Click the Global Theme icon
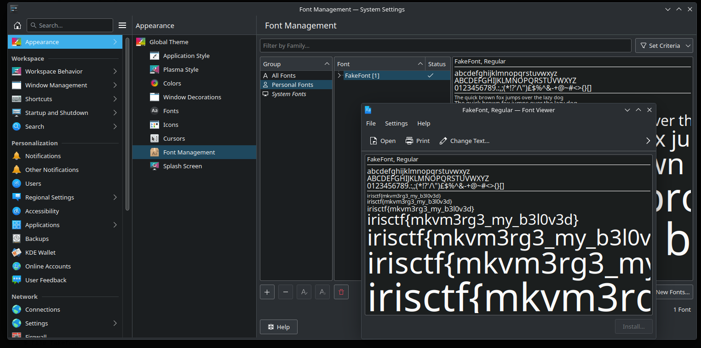Screen dimensions: 701x348 (x=141, y=42)
